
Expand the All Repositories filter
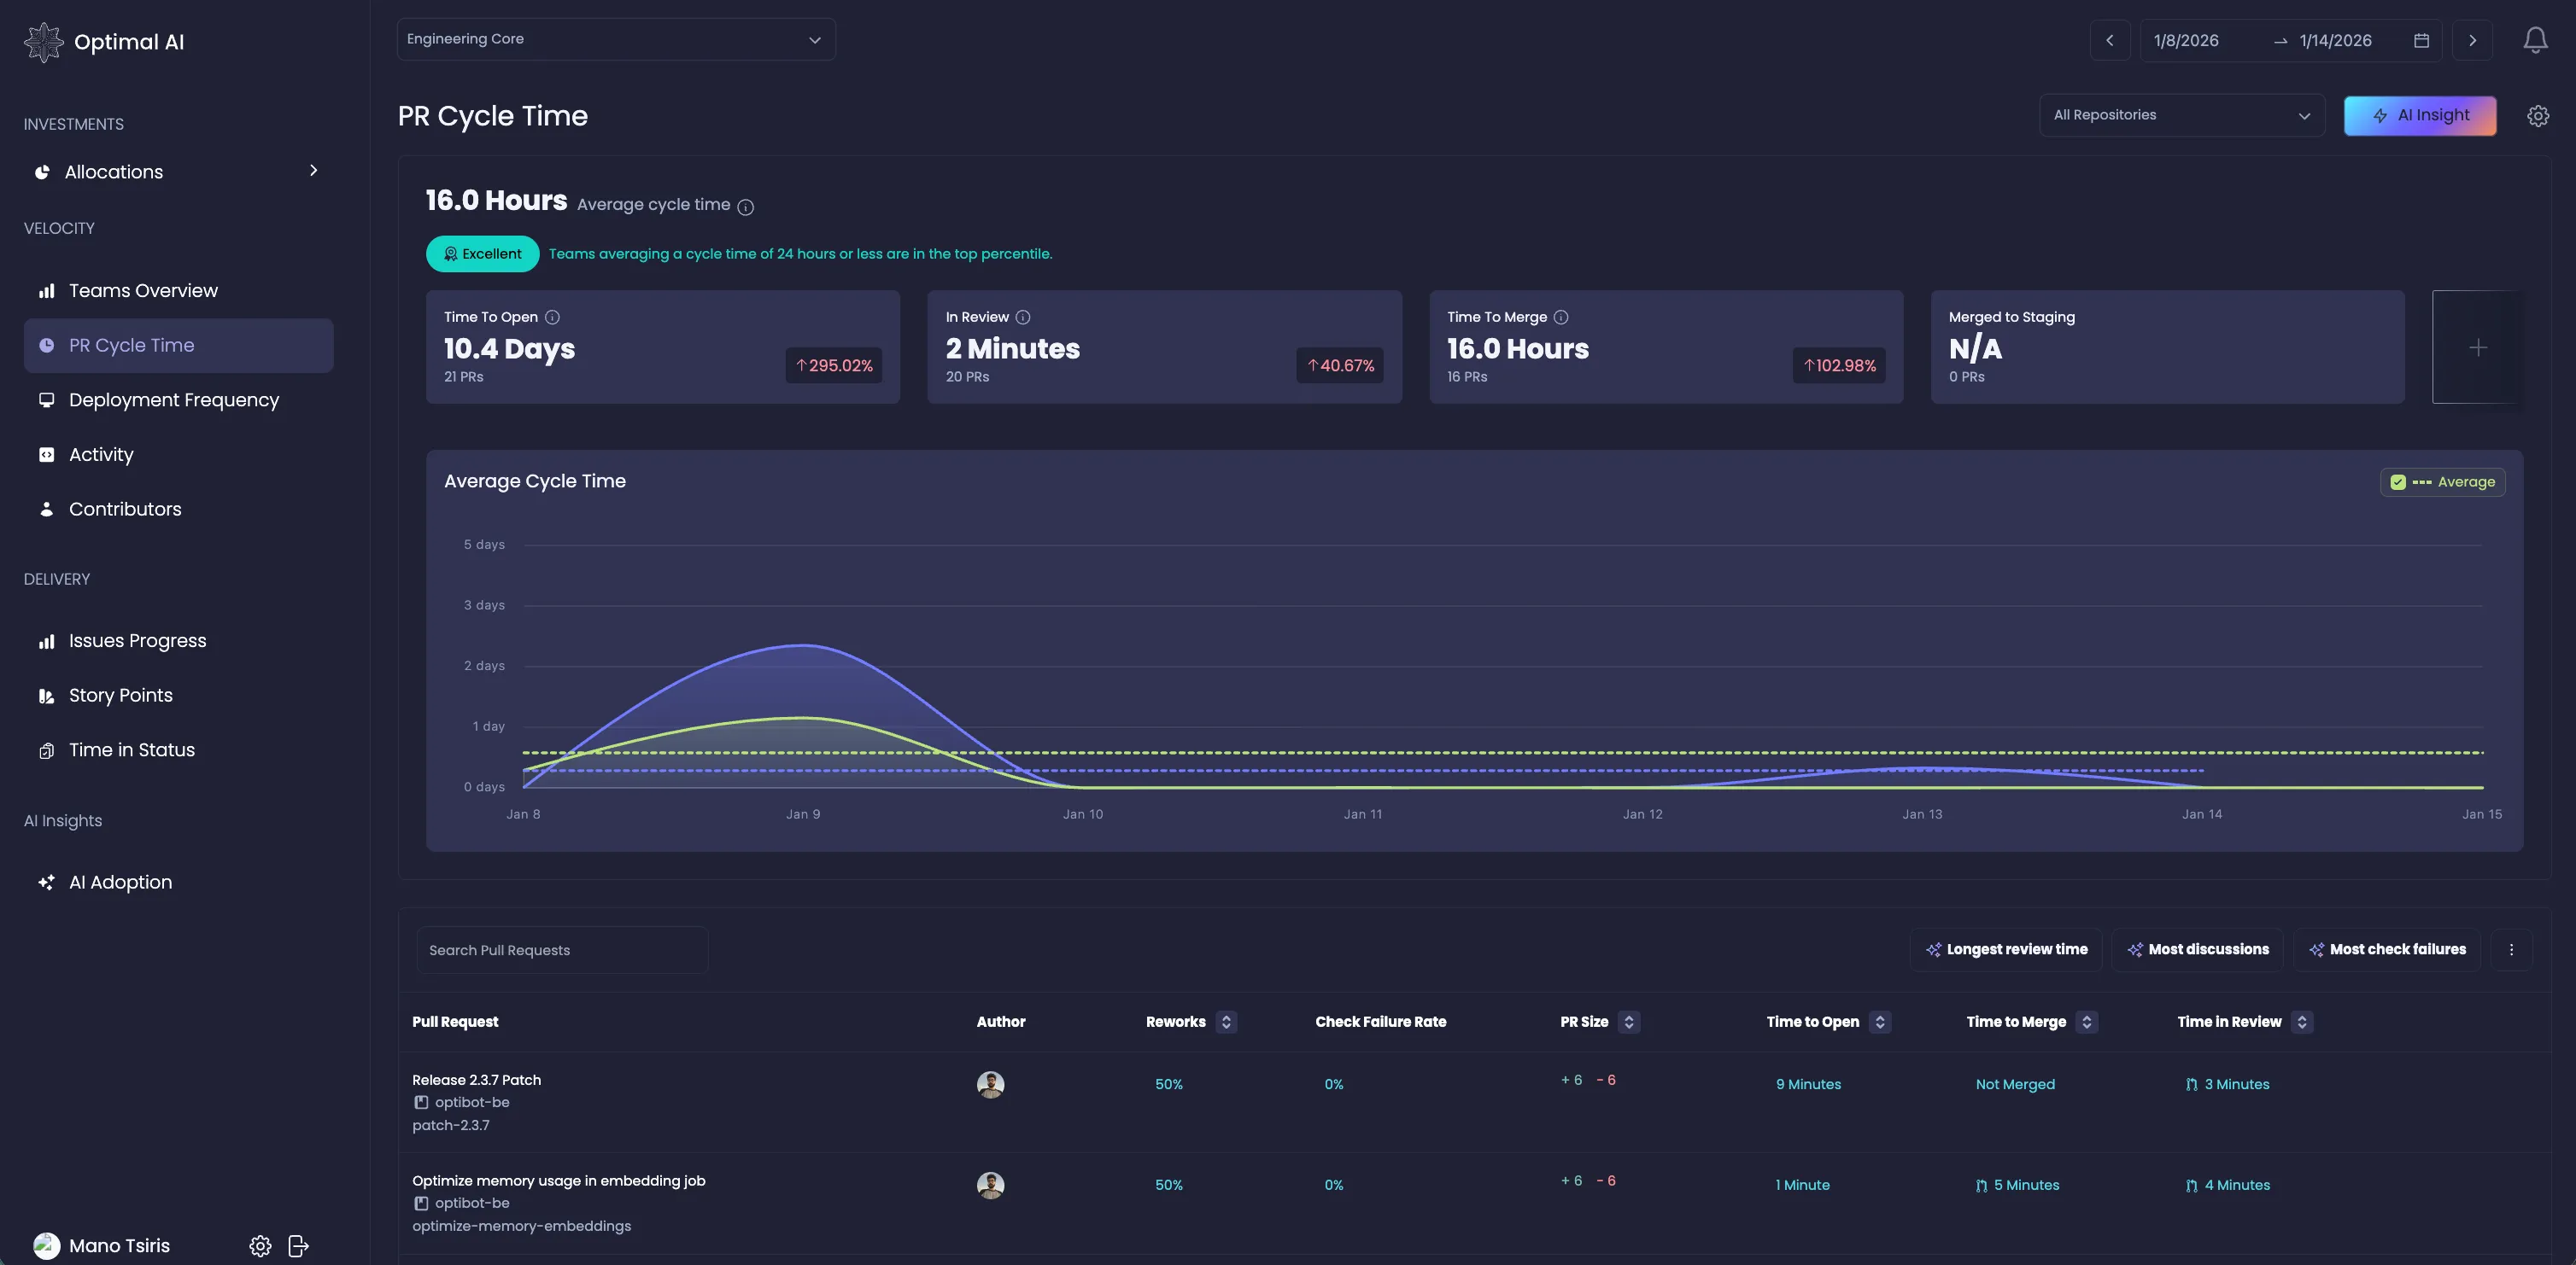(x=2182, y=115)
